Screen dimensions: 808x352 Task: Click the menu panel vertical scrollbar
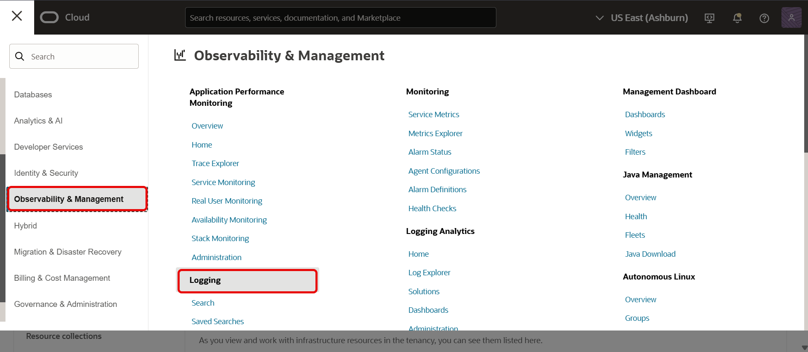click(x=805, y=93)
